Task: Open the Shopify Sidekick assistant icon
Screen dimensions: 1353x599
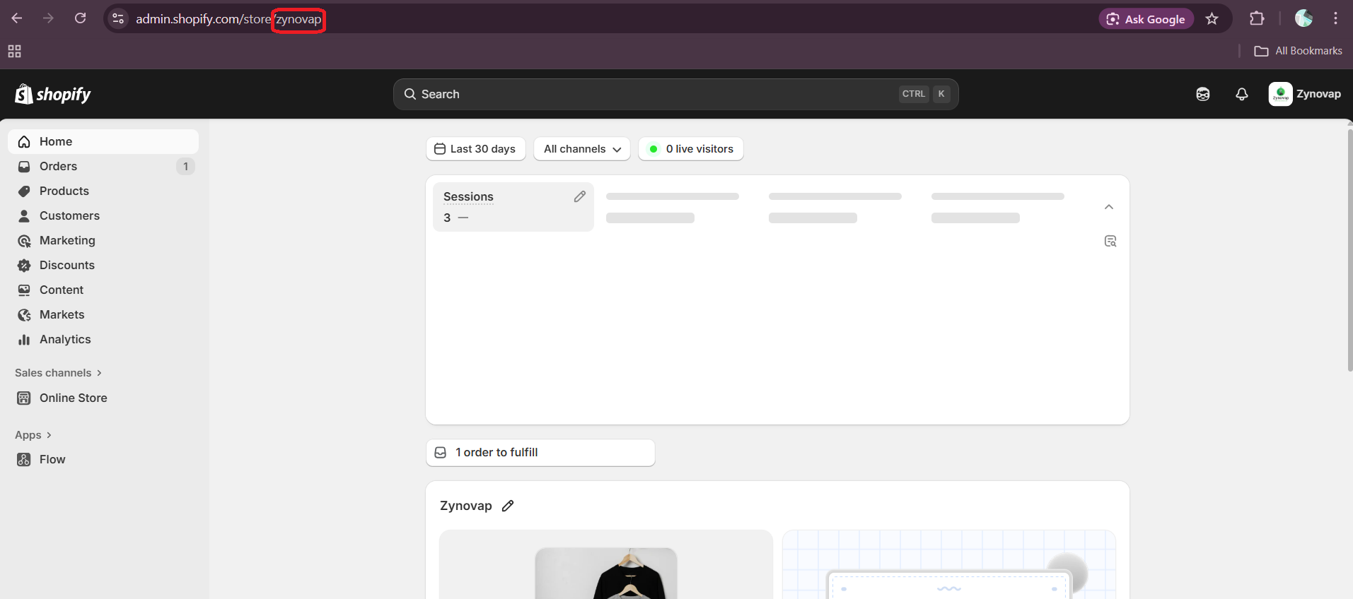Action: (1203, 94)
